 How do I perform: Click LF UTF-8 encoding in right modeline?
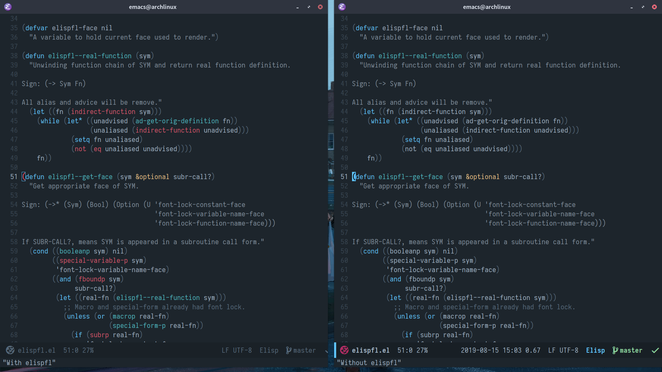point(563,350)
